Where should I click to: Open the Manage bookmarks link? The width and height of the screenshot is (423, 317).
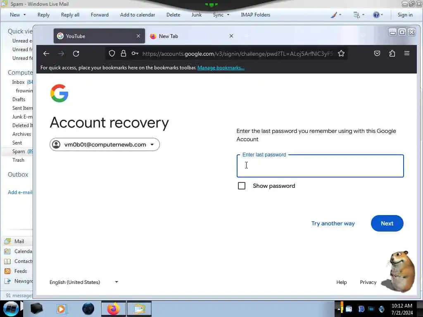(221, 68)
